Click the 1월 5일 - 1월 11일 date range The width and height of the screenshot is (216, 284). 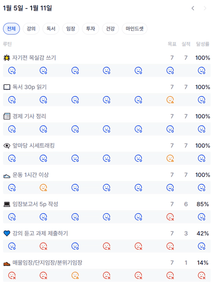27,8
